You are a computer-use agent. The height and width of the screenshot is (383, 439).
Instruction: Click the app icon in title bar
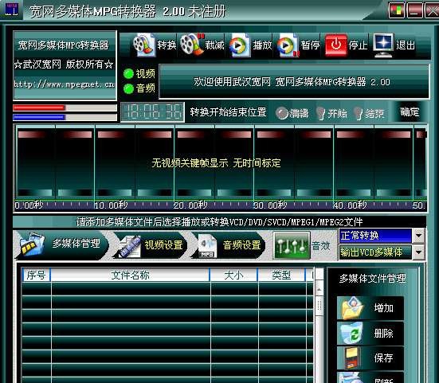click(x=11, y=9)
